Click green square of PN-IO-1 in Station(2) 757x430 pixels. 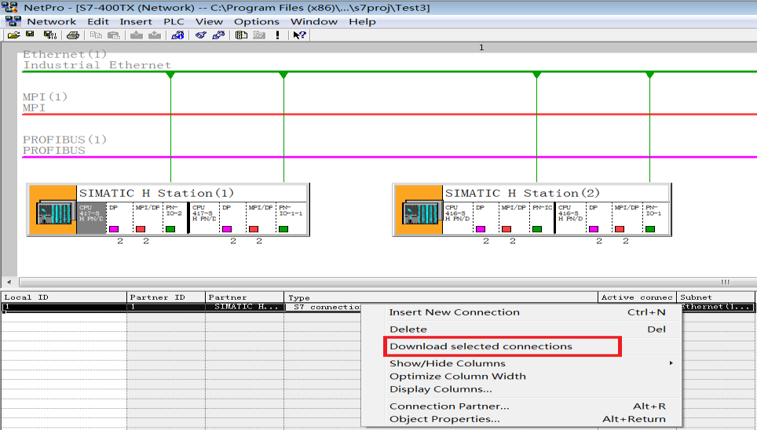tap(650, 229)
